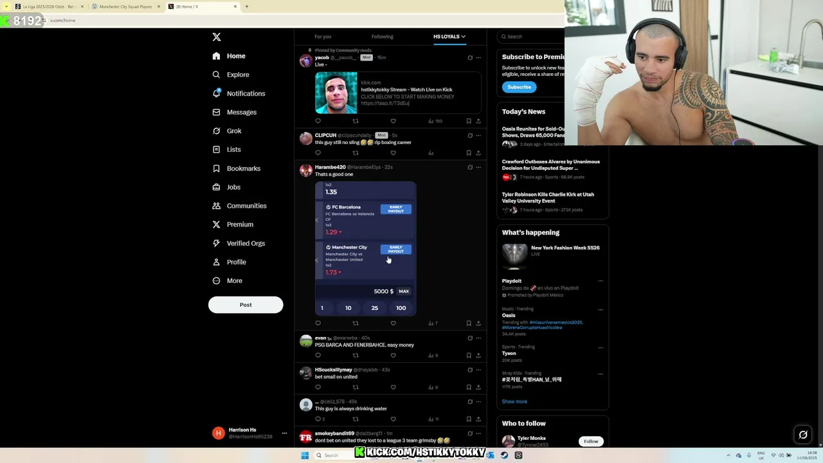Screen dimensions: 823x463
Task: Open the Kick stream link card thumbnail
Action: pyautogui.click(x=336, y=93)
